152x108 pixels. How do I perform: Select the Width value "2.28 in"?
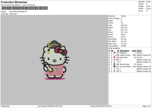148,9
